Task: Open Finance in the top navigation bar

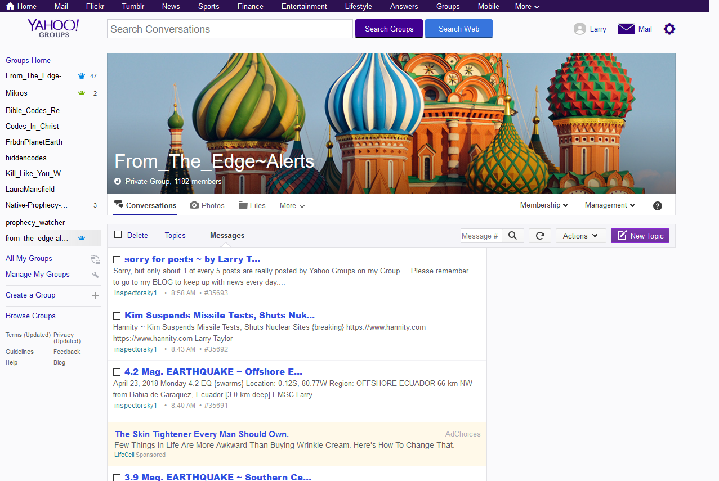Action: click(x=251, y=7)
